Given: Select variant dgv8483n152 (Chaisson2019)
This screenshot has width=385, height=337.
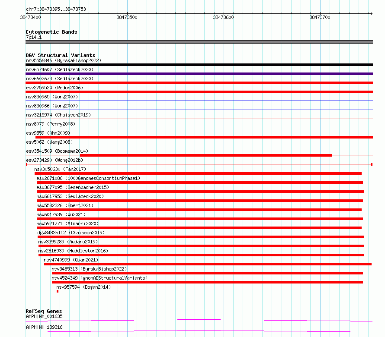Looking at the screenshot, I should [71, 233].
